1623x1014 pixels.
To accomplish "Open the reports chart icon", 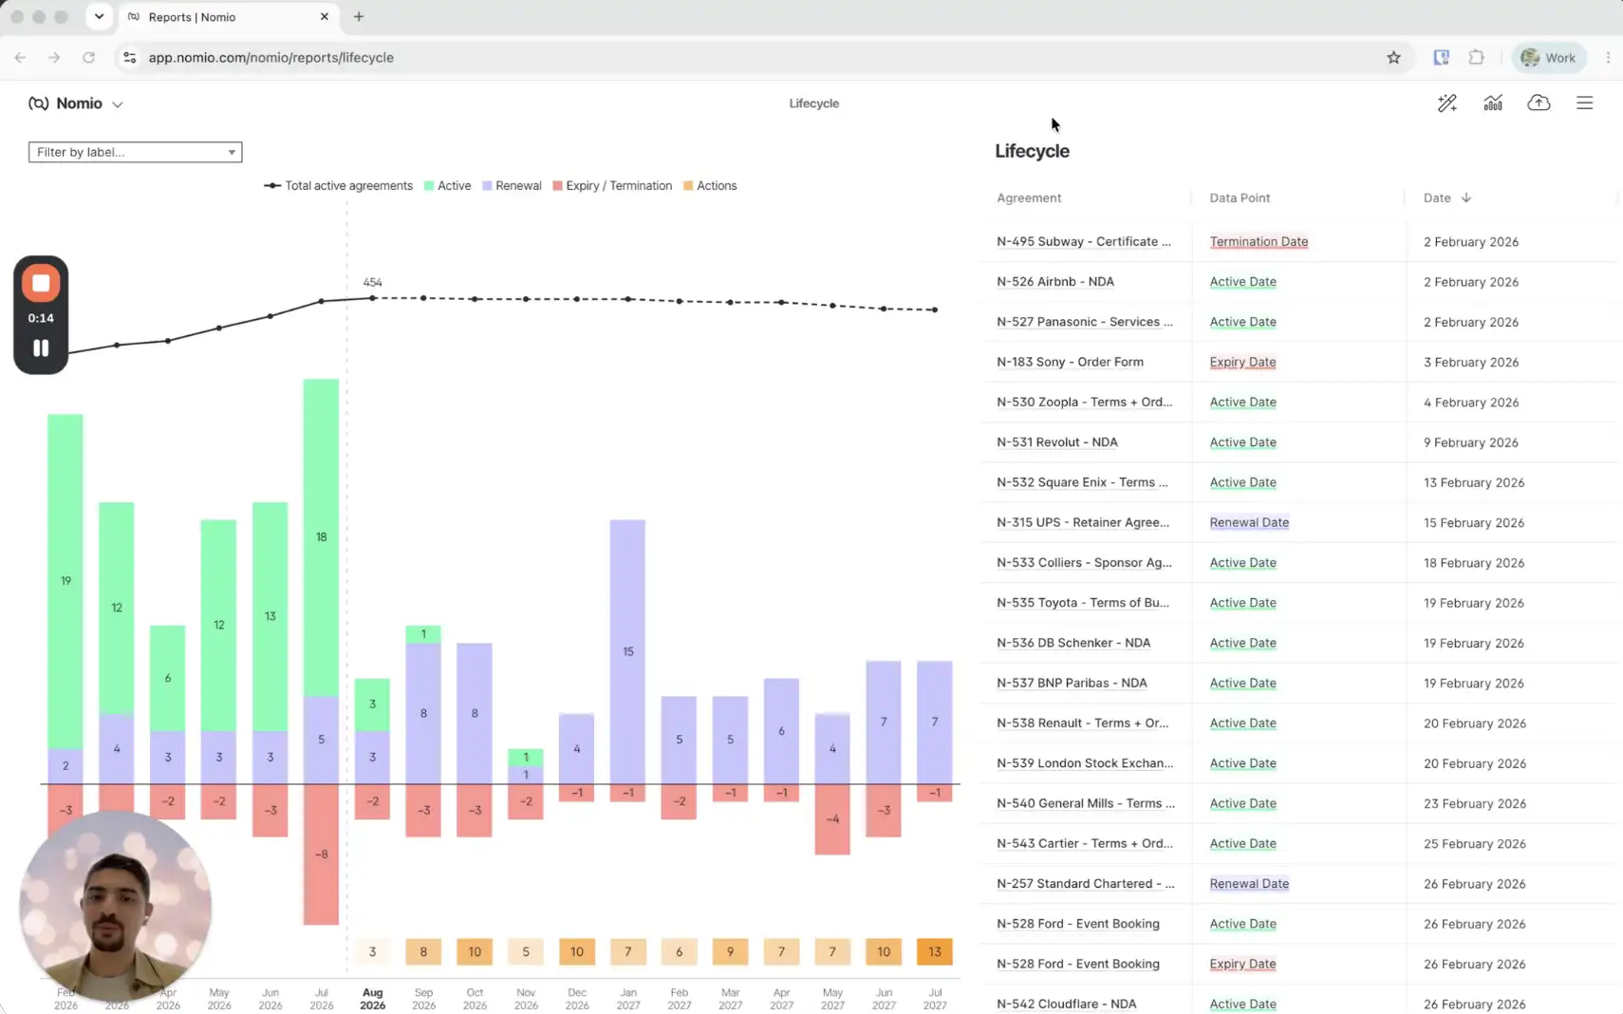I will coord(1493,103).
